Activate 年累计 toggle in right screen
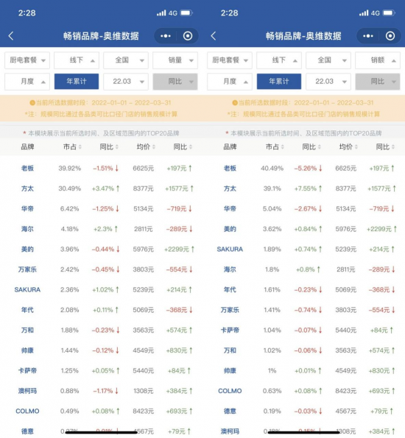Screen dimensions: 405x438 279,82
